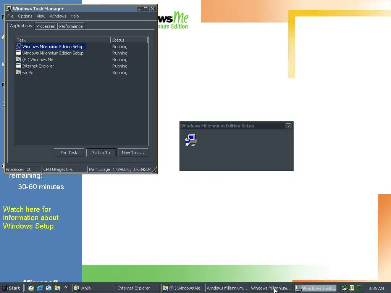Image resolution: width=391 pixels, height=293 pixels.
Task: Click the CPU Usage: 0% status panel
Action: 65,169
